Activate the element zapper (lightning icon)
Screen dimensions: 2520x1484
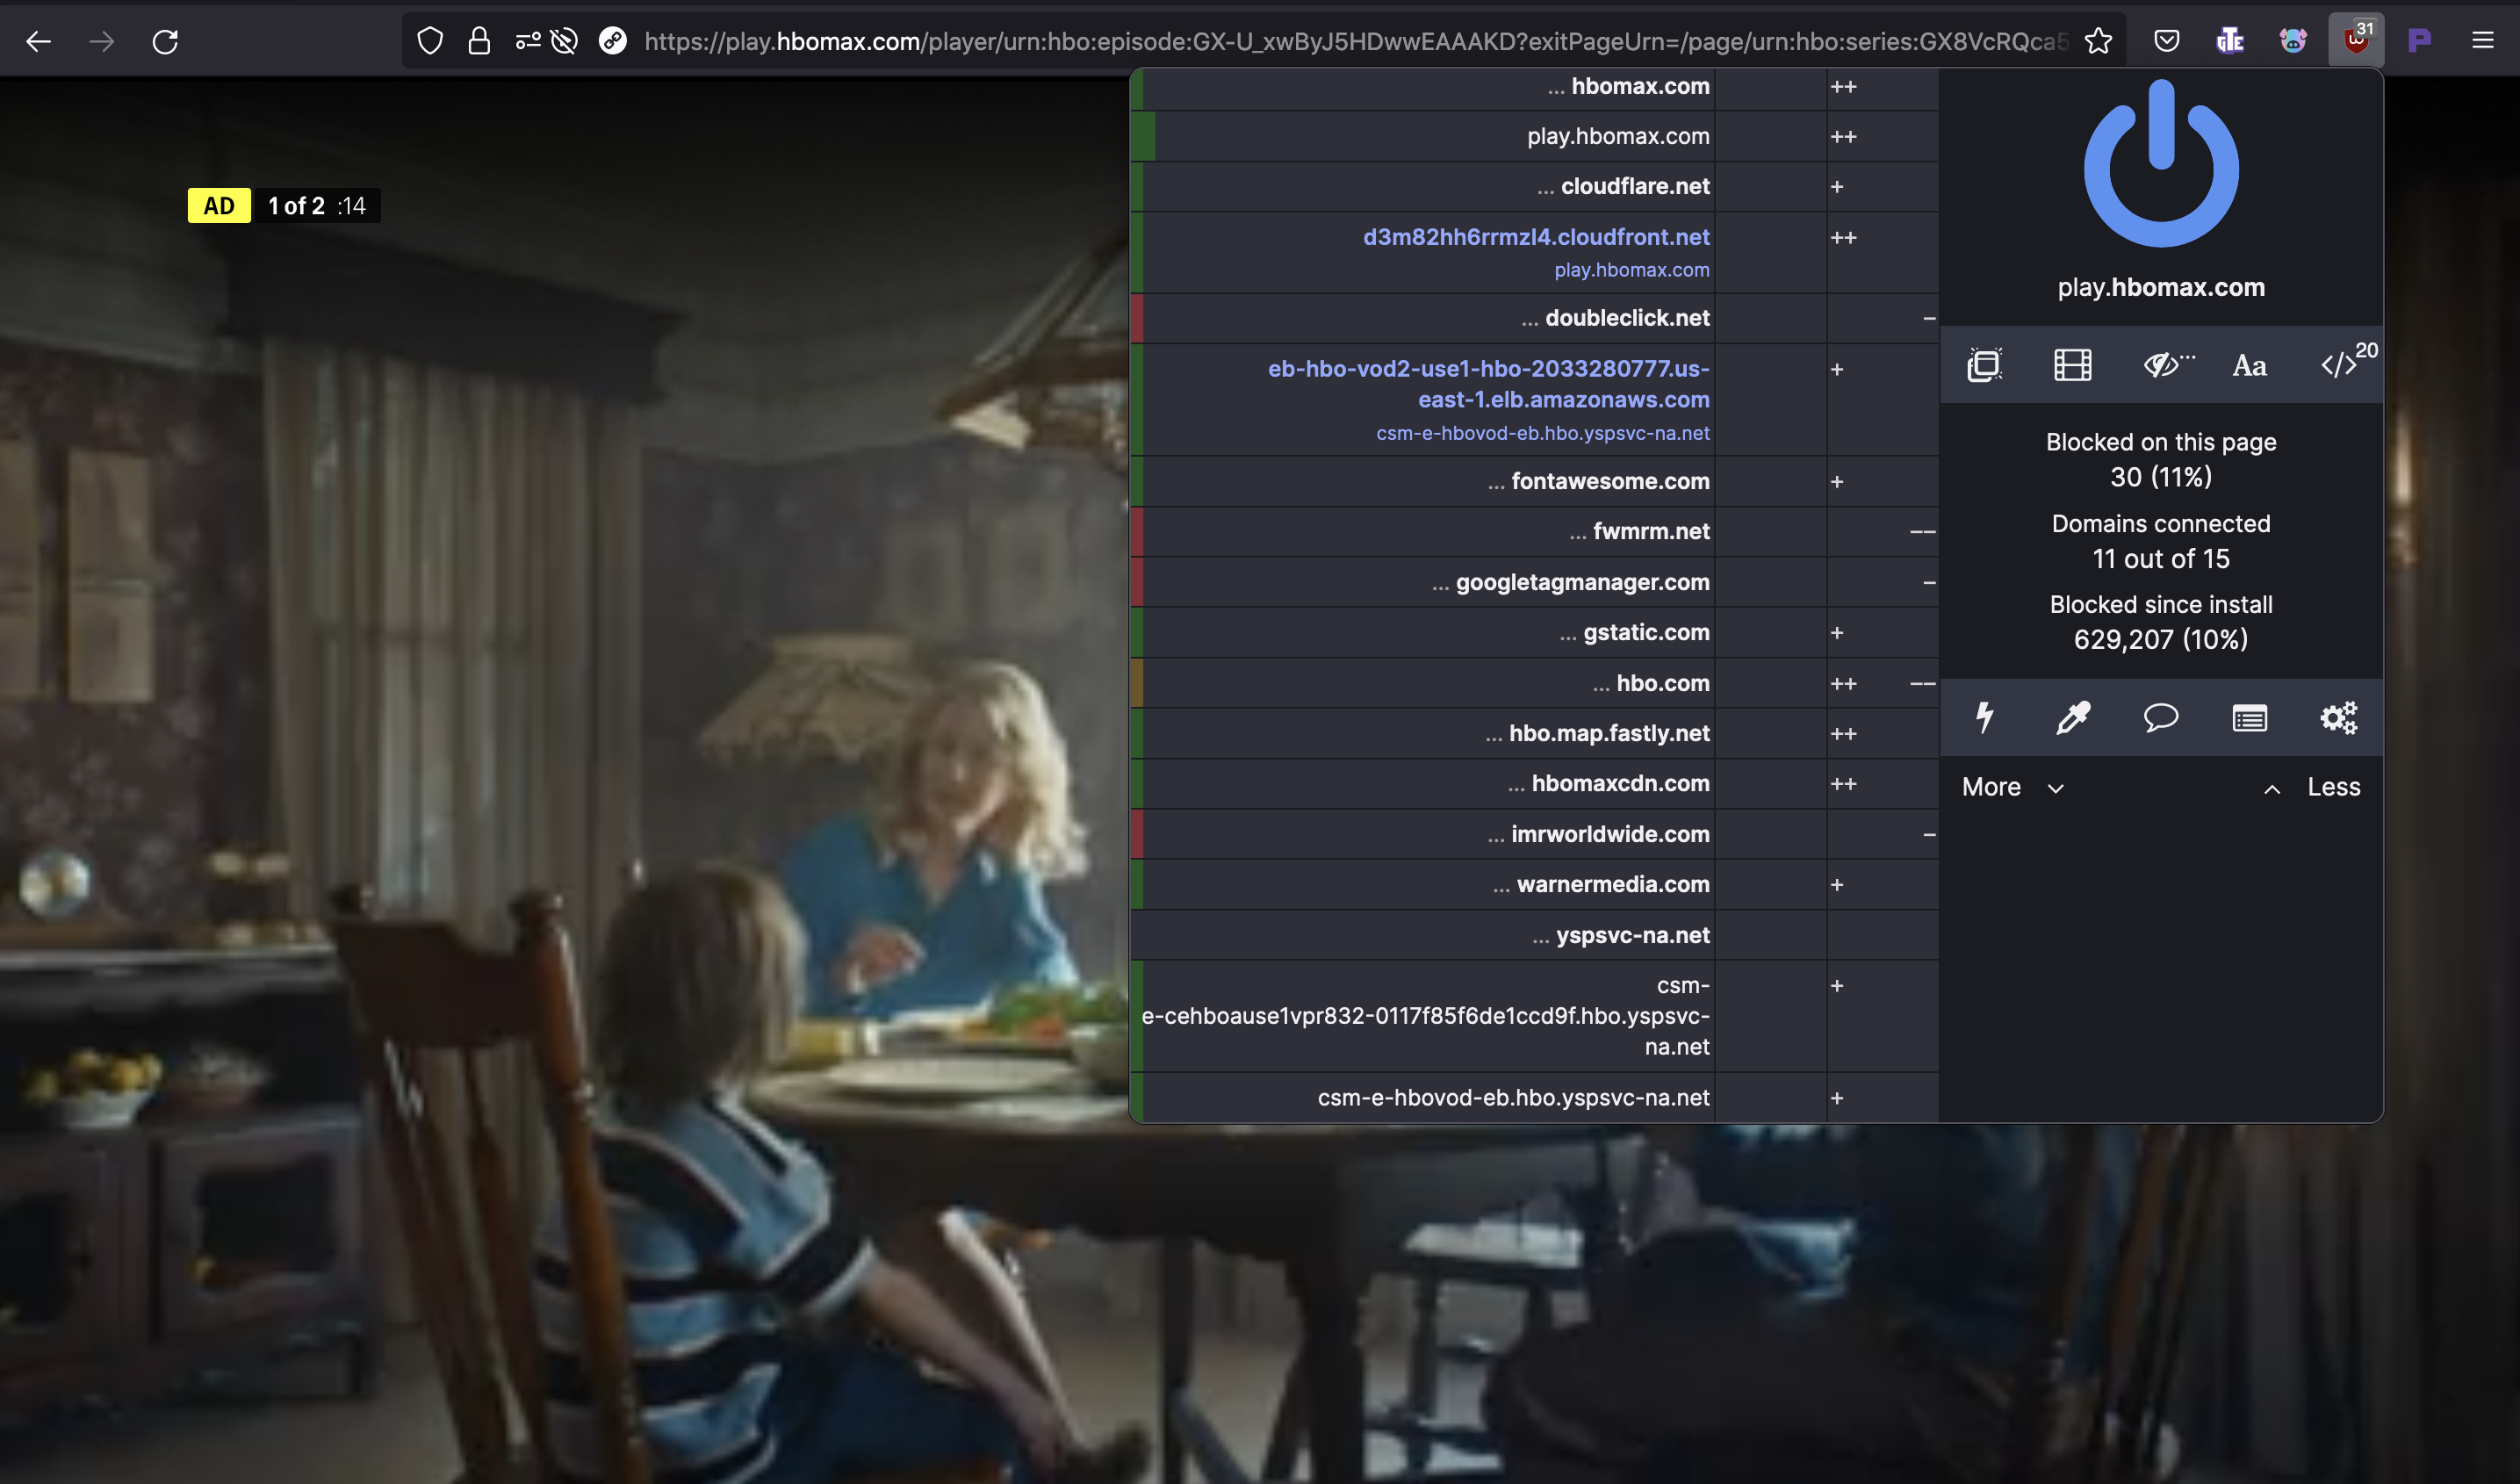click(1985, 718)
